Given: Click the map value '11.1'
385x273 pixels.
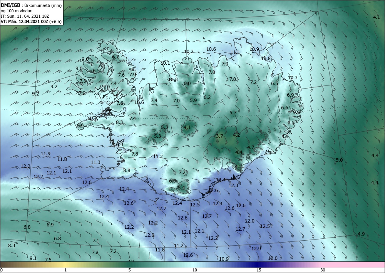Looking at the screenshot, I should point(235,52).
